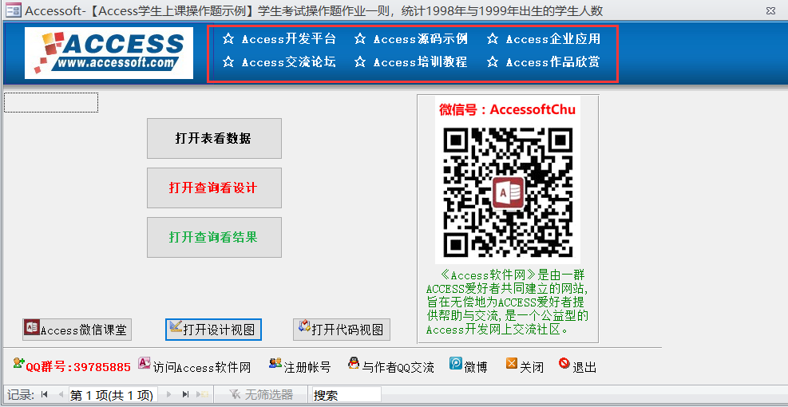Click the 注册帐号 people icon

click(x=275, y=363)
